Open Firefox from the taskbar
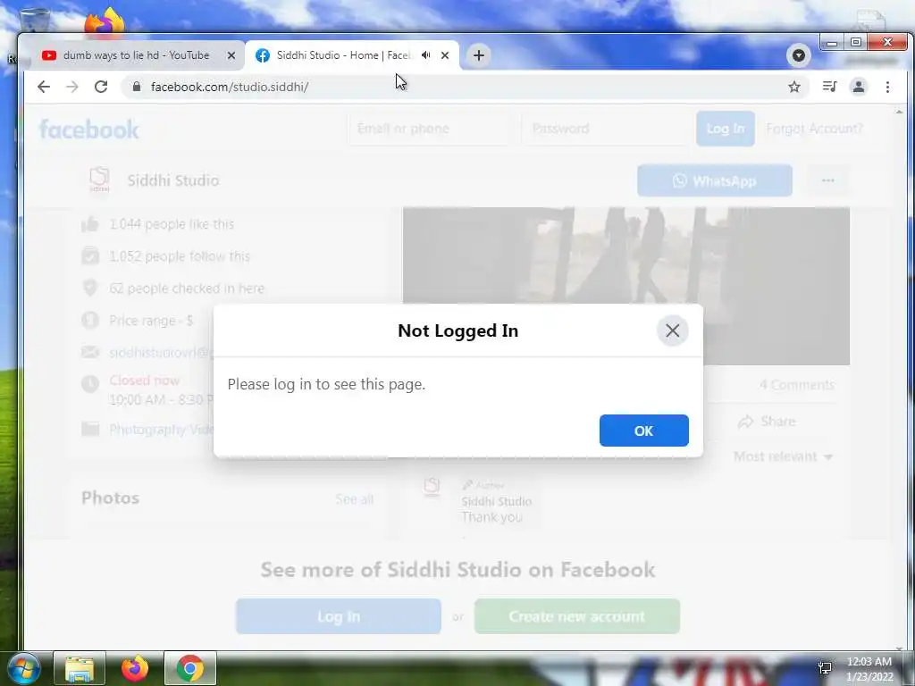This screenshot has height=686, width=915. pos(135,668)
